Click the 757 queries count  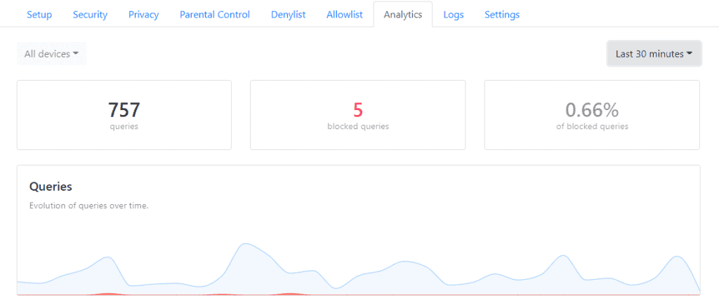(124, 110)
